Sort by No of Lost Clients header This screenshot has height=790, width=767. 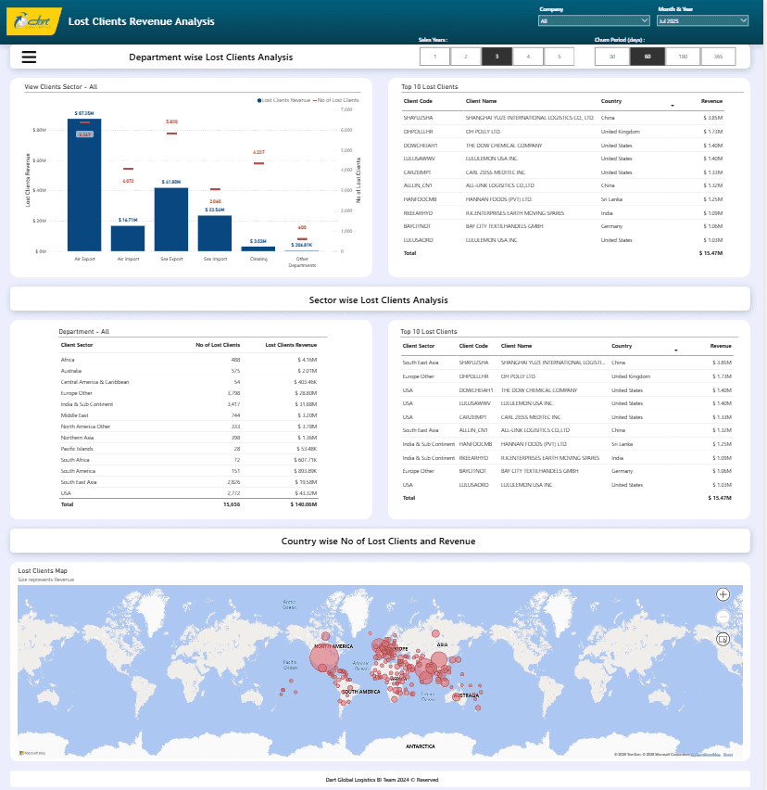click(218, 345)
